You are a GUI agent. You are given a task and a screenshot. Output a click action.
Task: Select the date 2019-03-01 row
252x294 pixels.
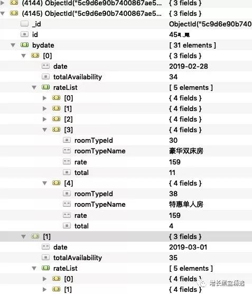tap(126, 247)
